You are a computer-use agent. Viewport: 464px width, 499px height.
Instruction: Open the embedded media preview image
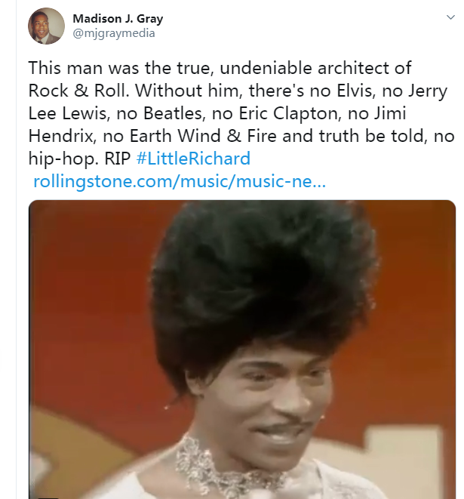242,350
